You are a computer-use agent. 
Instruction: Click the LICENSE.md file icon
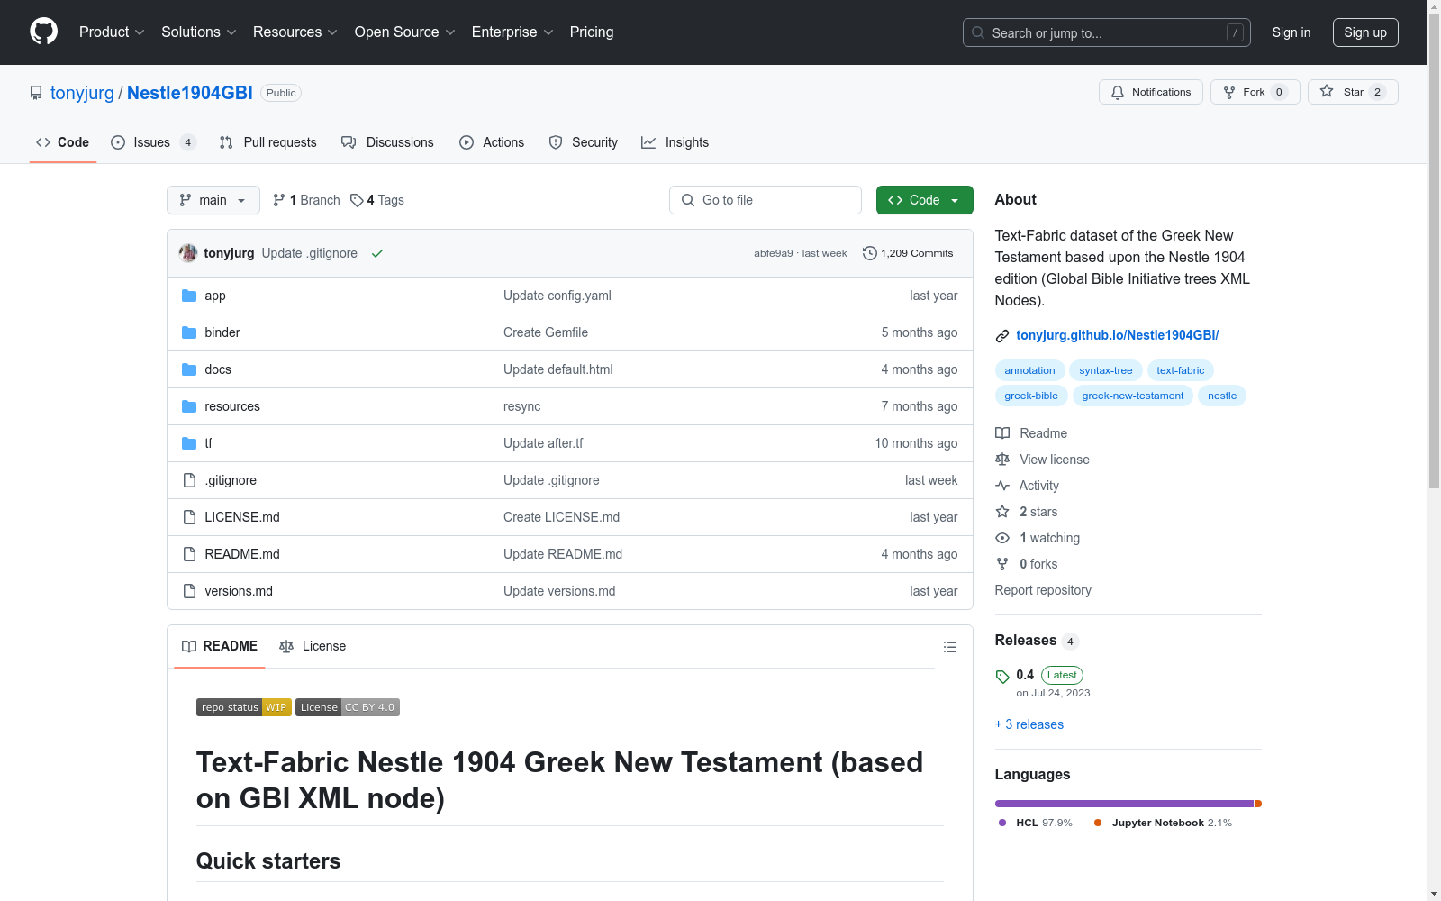pyautogui.click(x=189, y=517)
